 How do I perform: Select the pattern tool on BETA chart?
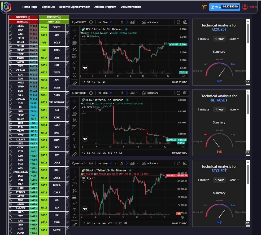75,120
